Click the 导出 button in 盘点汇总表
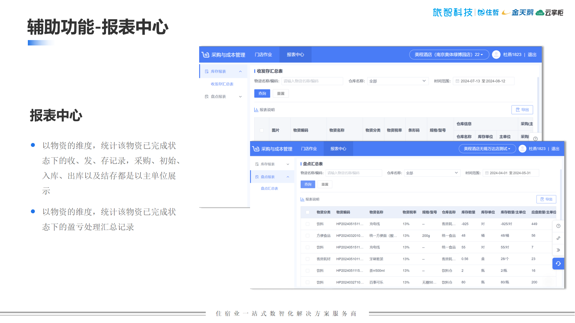 546,199
